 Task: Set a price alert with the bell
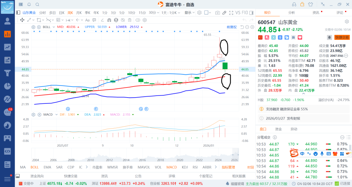[x=329, y=37]
